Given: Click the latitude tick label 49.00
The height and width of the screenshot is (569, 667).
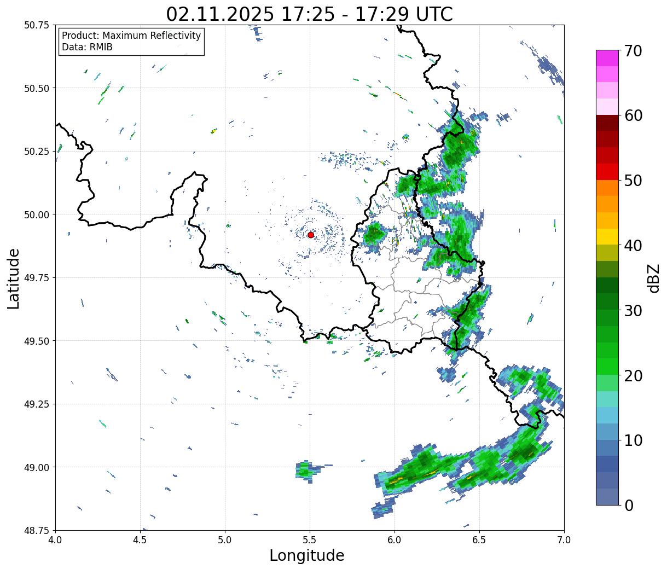Looking at the screenshot, I should tap(37, 467).
